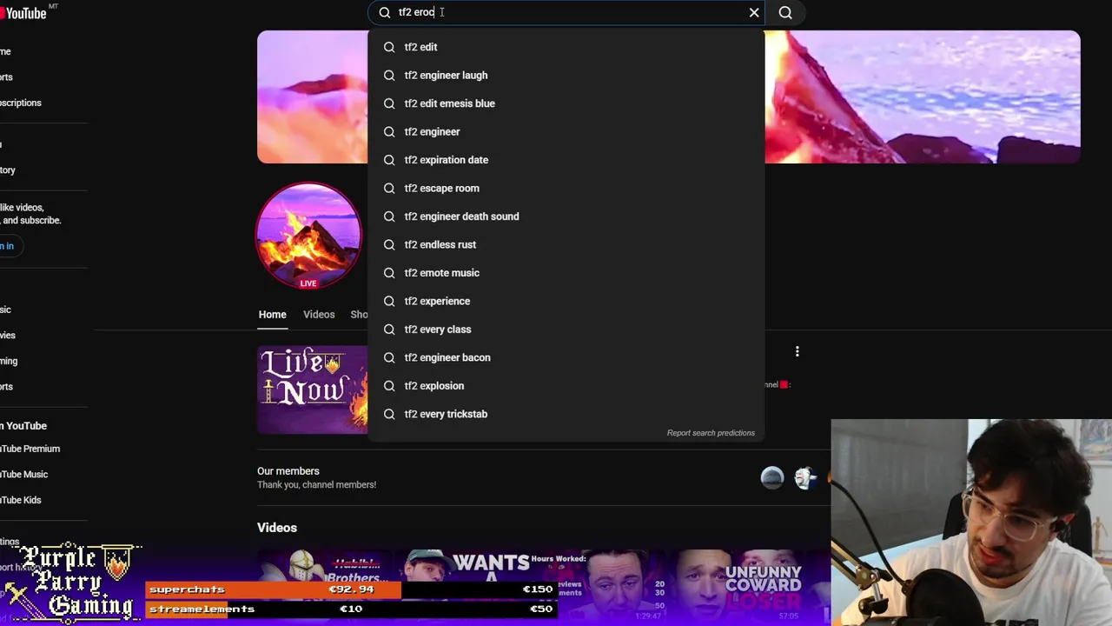Open the YouTube logo home link
The width and height of the screenshot is (1112, 626).
tap(24, 12)
